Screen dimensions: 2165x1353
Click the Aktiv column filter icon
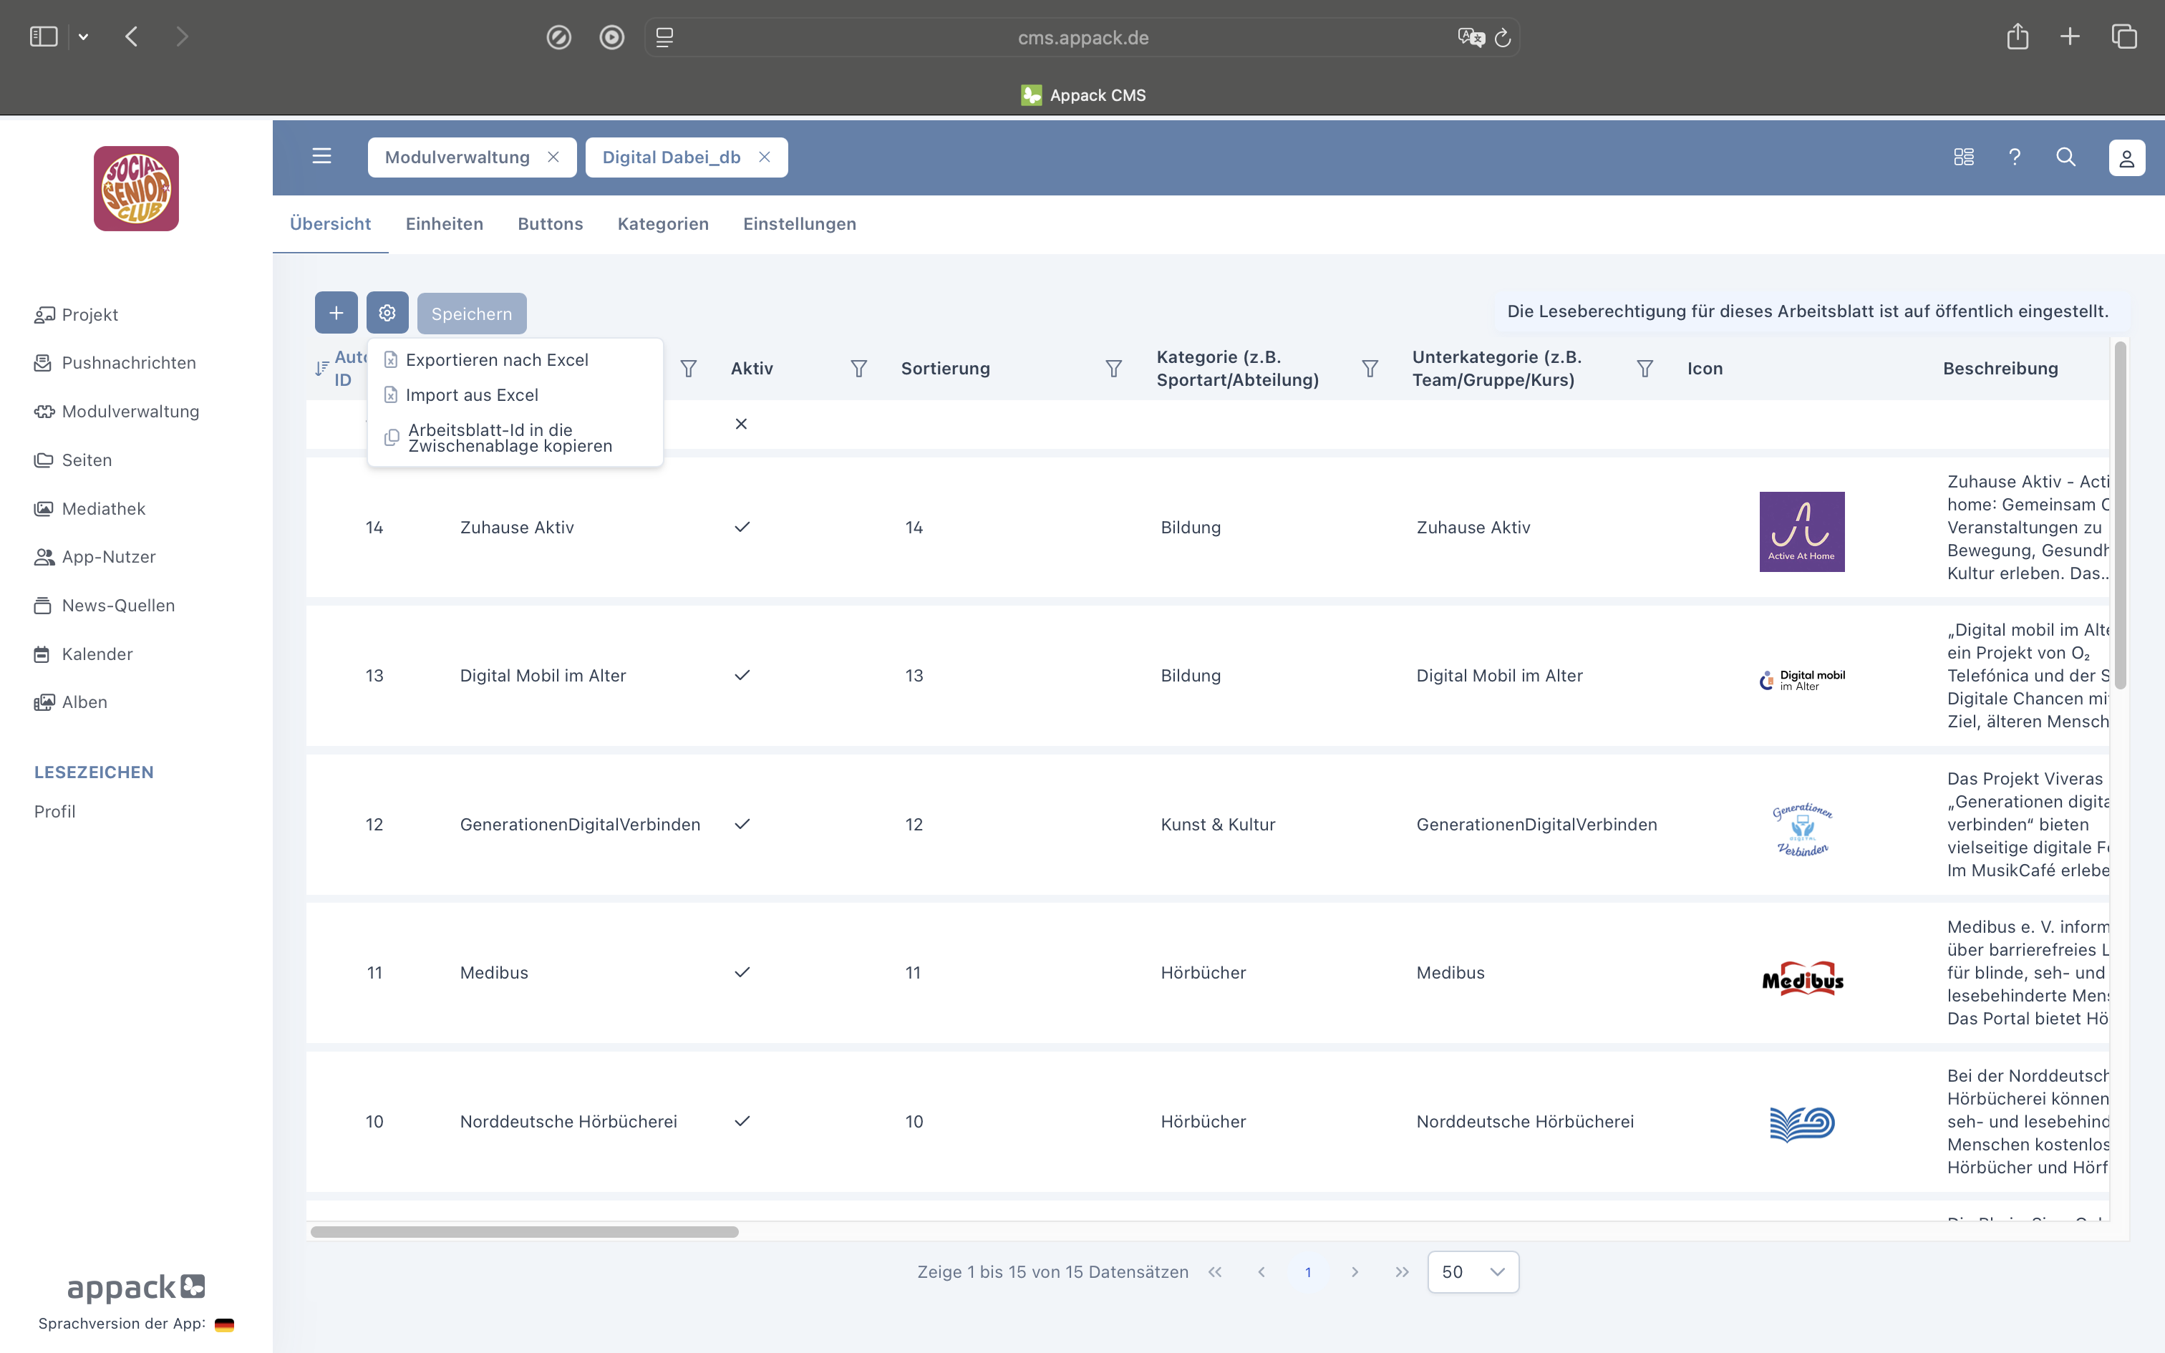(858, 369)
